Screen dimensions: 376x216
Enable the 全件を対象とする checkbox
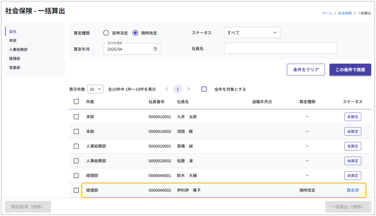point(204,89)
